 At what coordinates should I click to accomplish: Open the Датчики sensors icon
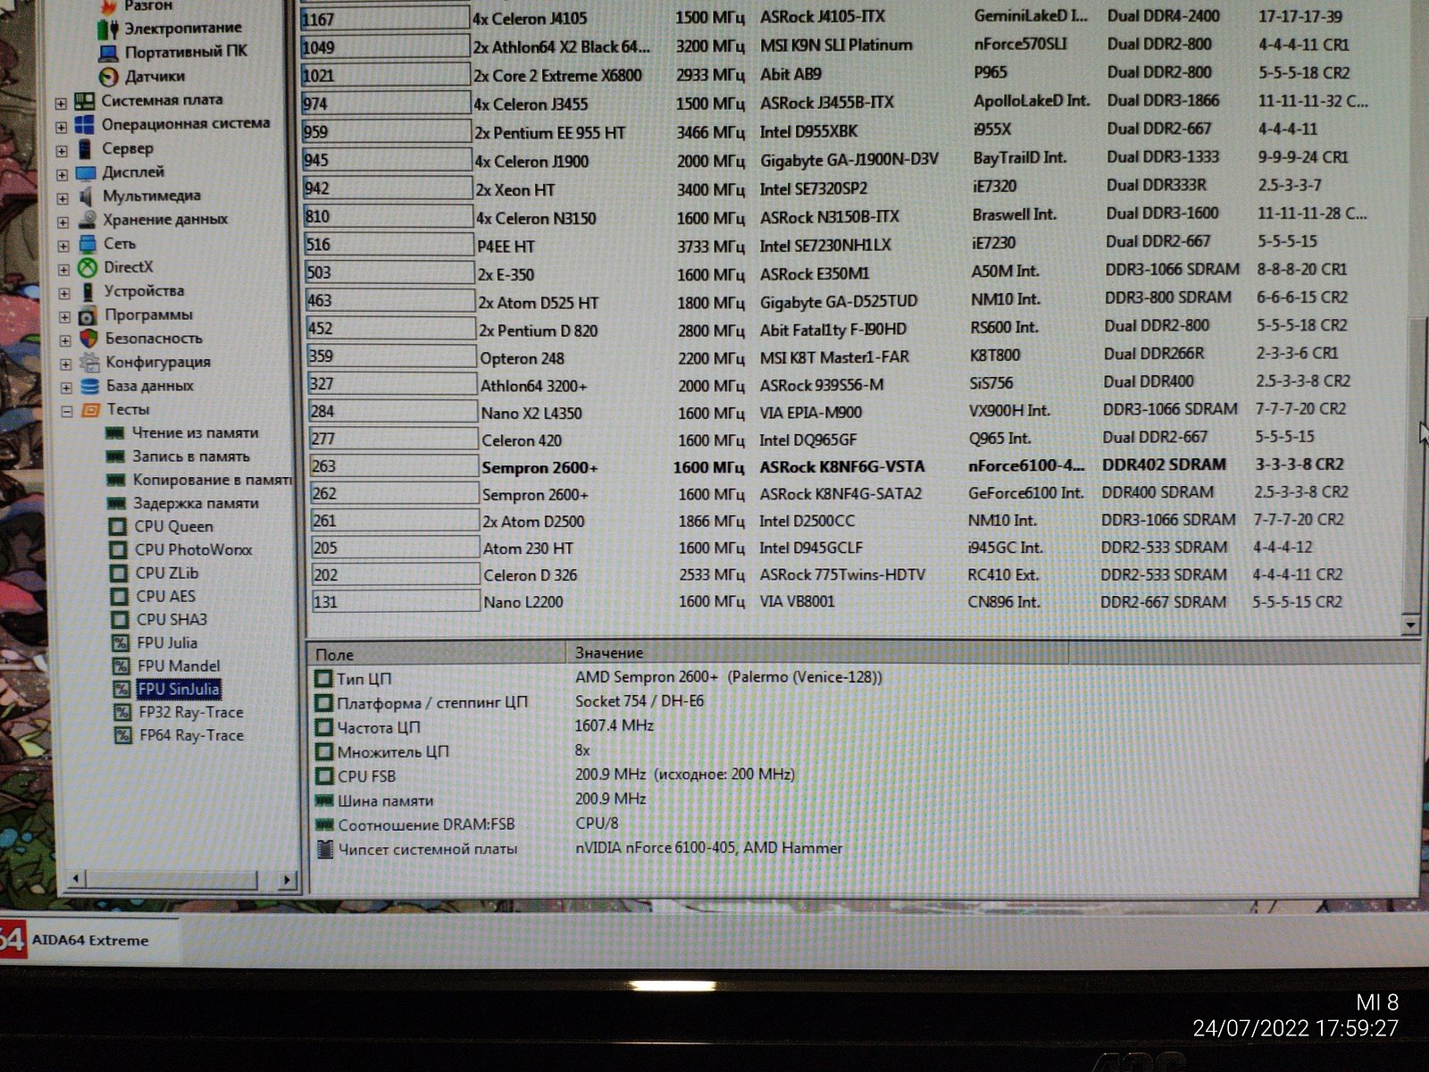[x=108, y=77]
